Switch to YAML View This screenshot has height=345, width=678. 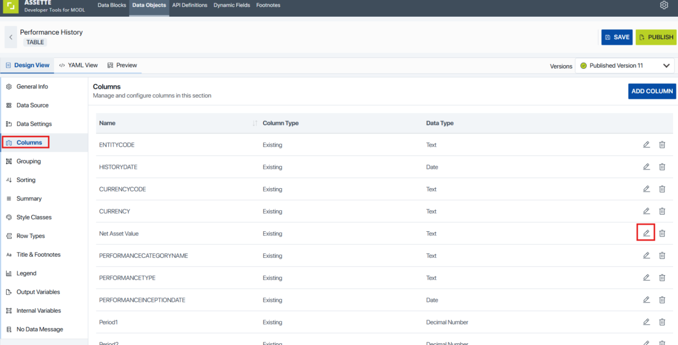coord(79,65)
